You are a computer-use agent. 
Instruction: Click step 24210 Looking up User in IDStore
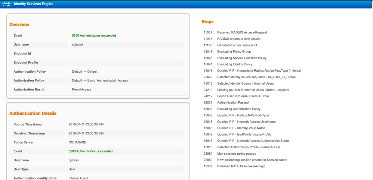coord(246,90)
